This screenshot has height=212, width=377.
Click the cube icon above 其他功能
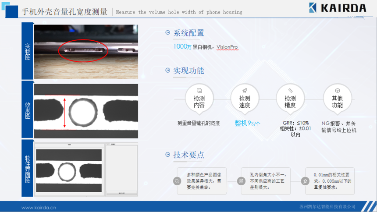338,90
